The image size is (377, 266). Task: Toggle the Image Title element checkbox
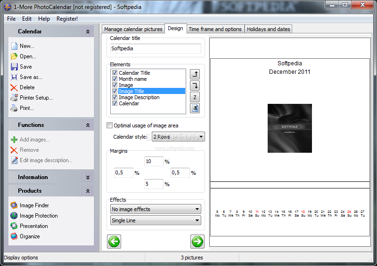pyautogui.click(x=115, y=91)
